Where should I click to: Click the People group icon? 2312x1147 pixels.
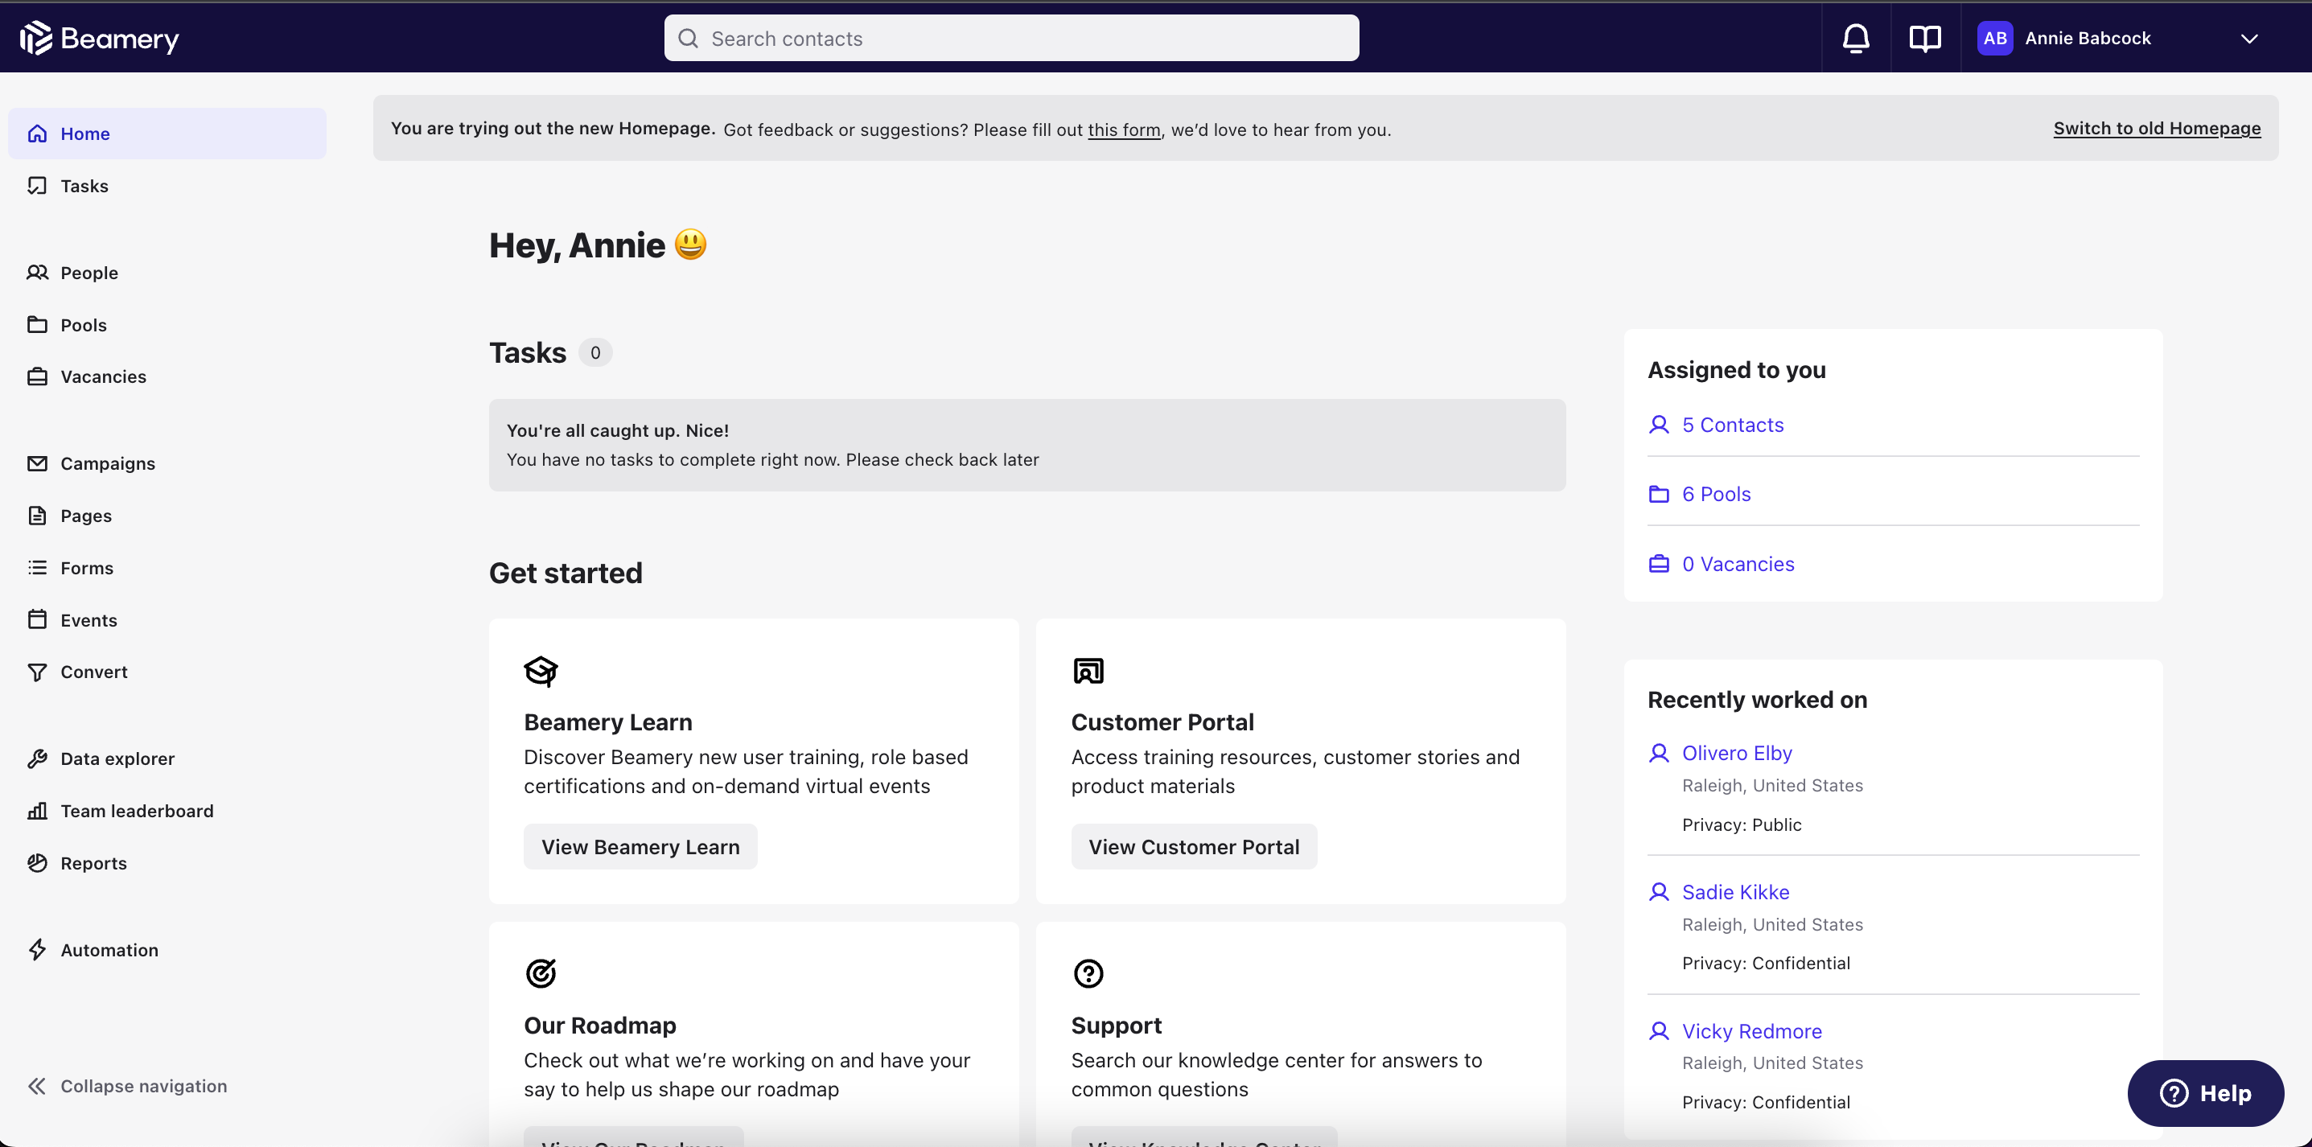[x=37, y=272]
